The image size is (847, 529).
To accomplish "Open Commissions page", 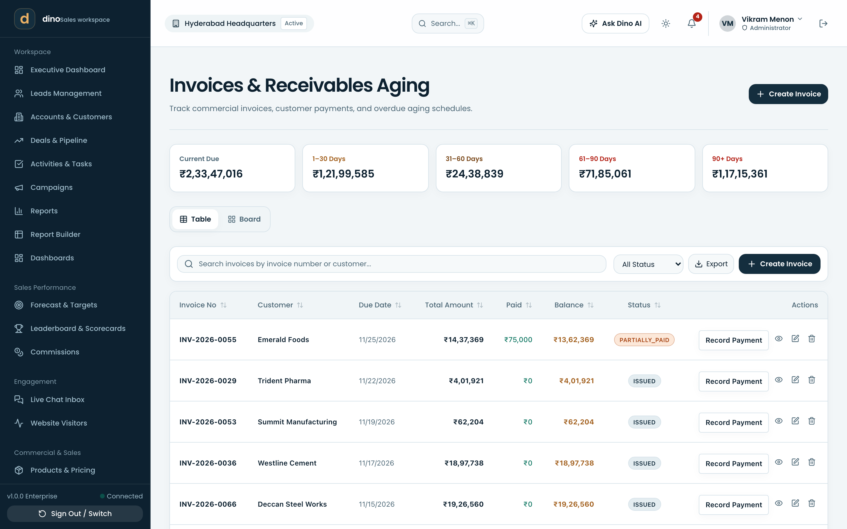I will click(x=75, y=352).
